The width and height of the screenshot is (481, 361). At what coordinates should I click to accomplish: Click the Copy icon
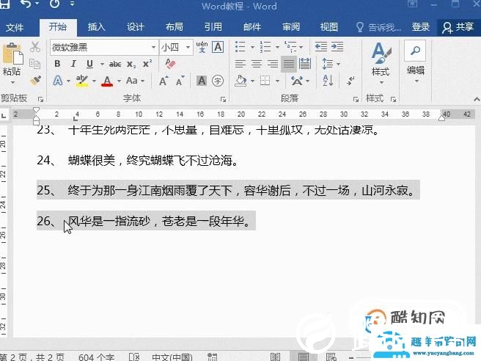34,64
